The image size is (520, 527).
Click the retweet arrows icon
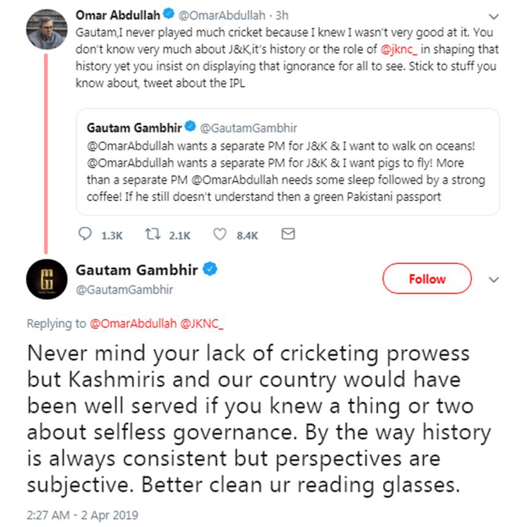[x=153, y=234]
